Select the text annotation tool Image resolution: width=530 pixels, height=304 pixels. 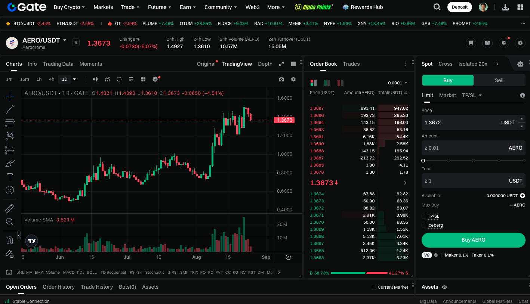10,177
